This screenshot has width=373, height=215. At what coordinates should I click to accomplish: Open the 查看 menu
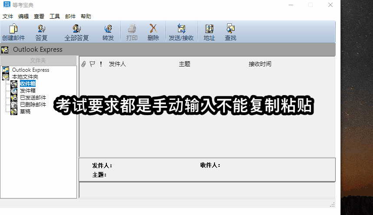39,17
